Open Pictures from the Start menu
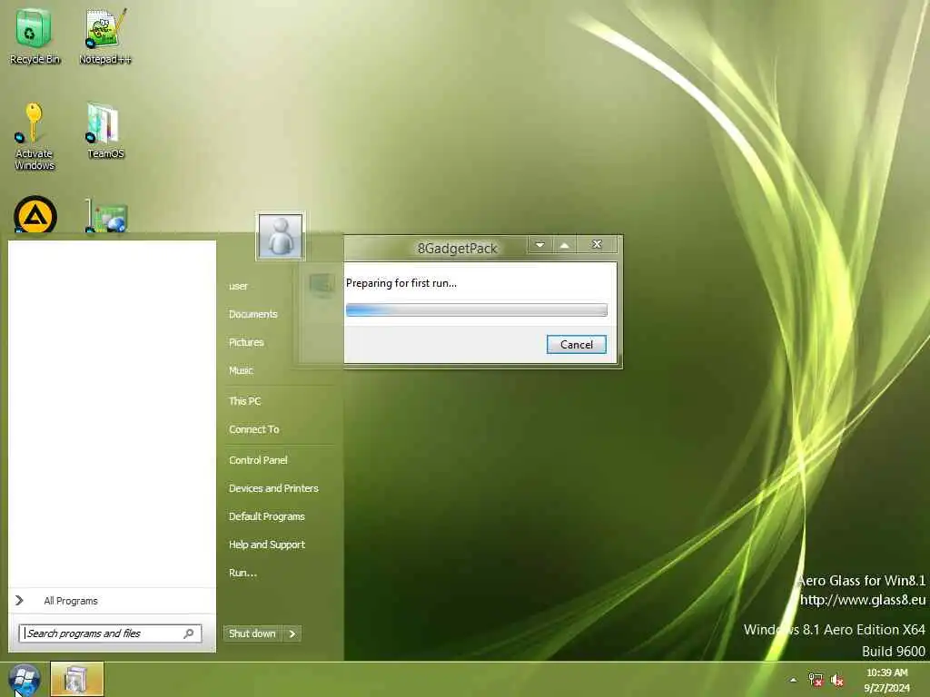Image resolution: width=930 pixels, height=697 pixels. (x=246, y=342)
